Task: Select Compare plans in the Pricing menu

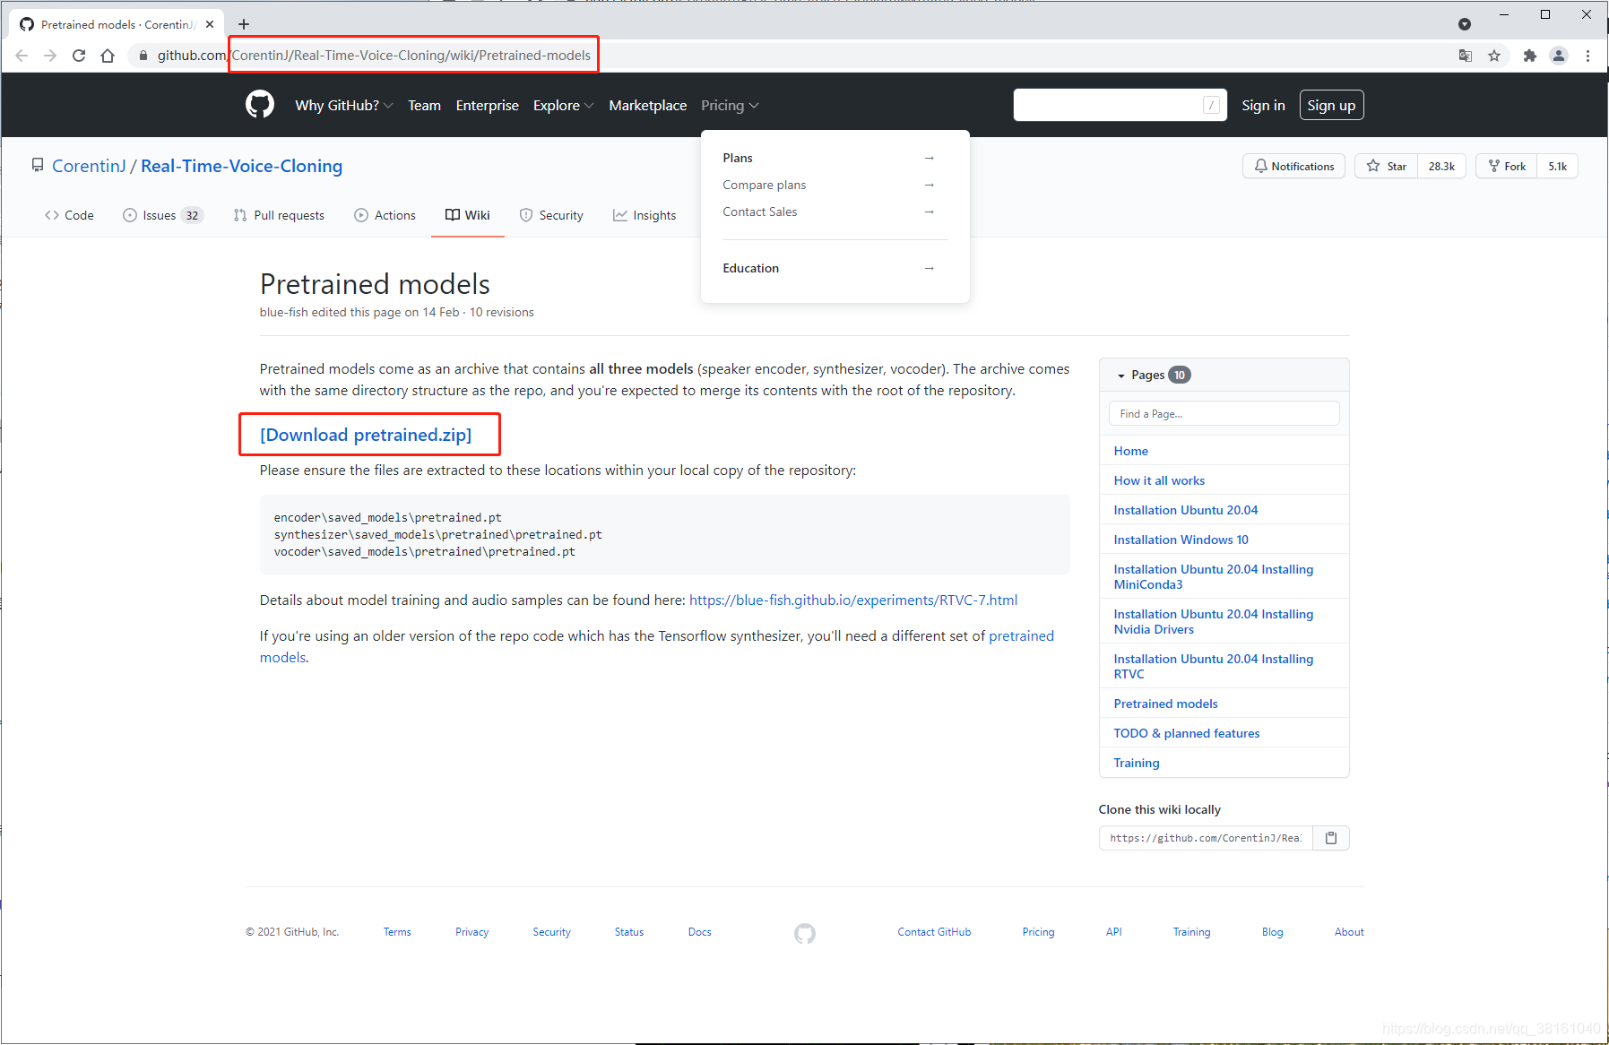Action: [764, 185]
